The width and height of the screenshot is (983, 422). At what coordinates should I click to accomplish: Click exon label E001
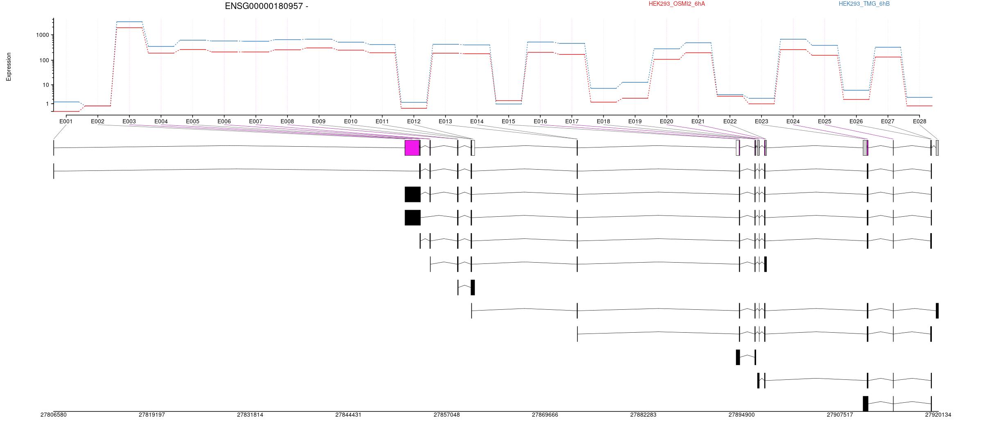pyautogui.click(x=66, y=121)
